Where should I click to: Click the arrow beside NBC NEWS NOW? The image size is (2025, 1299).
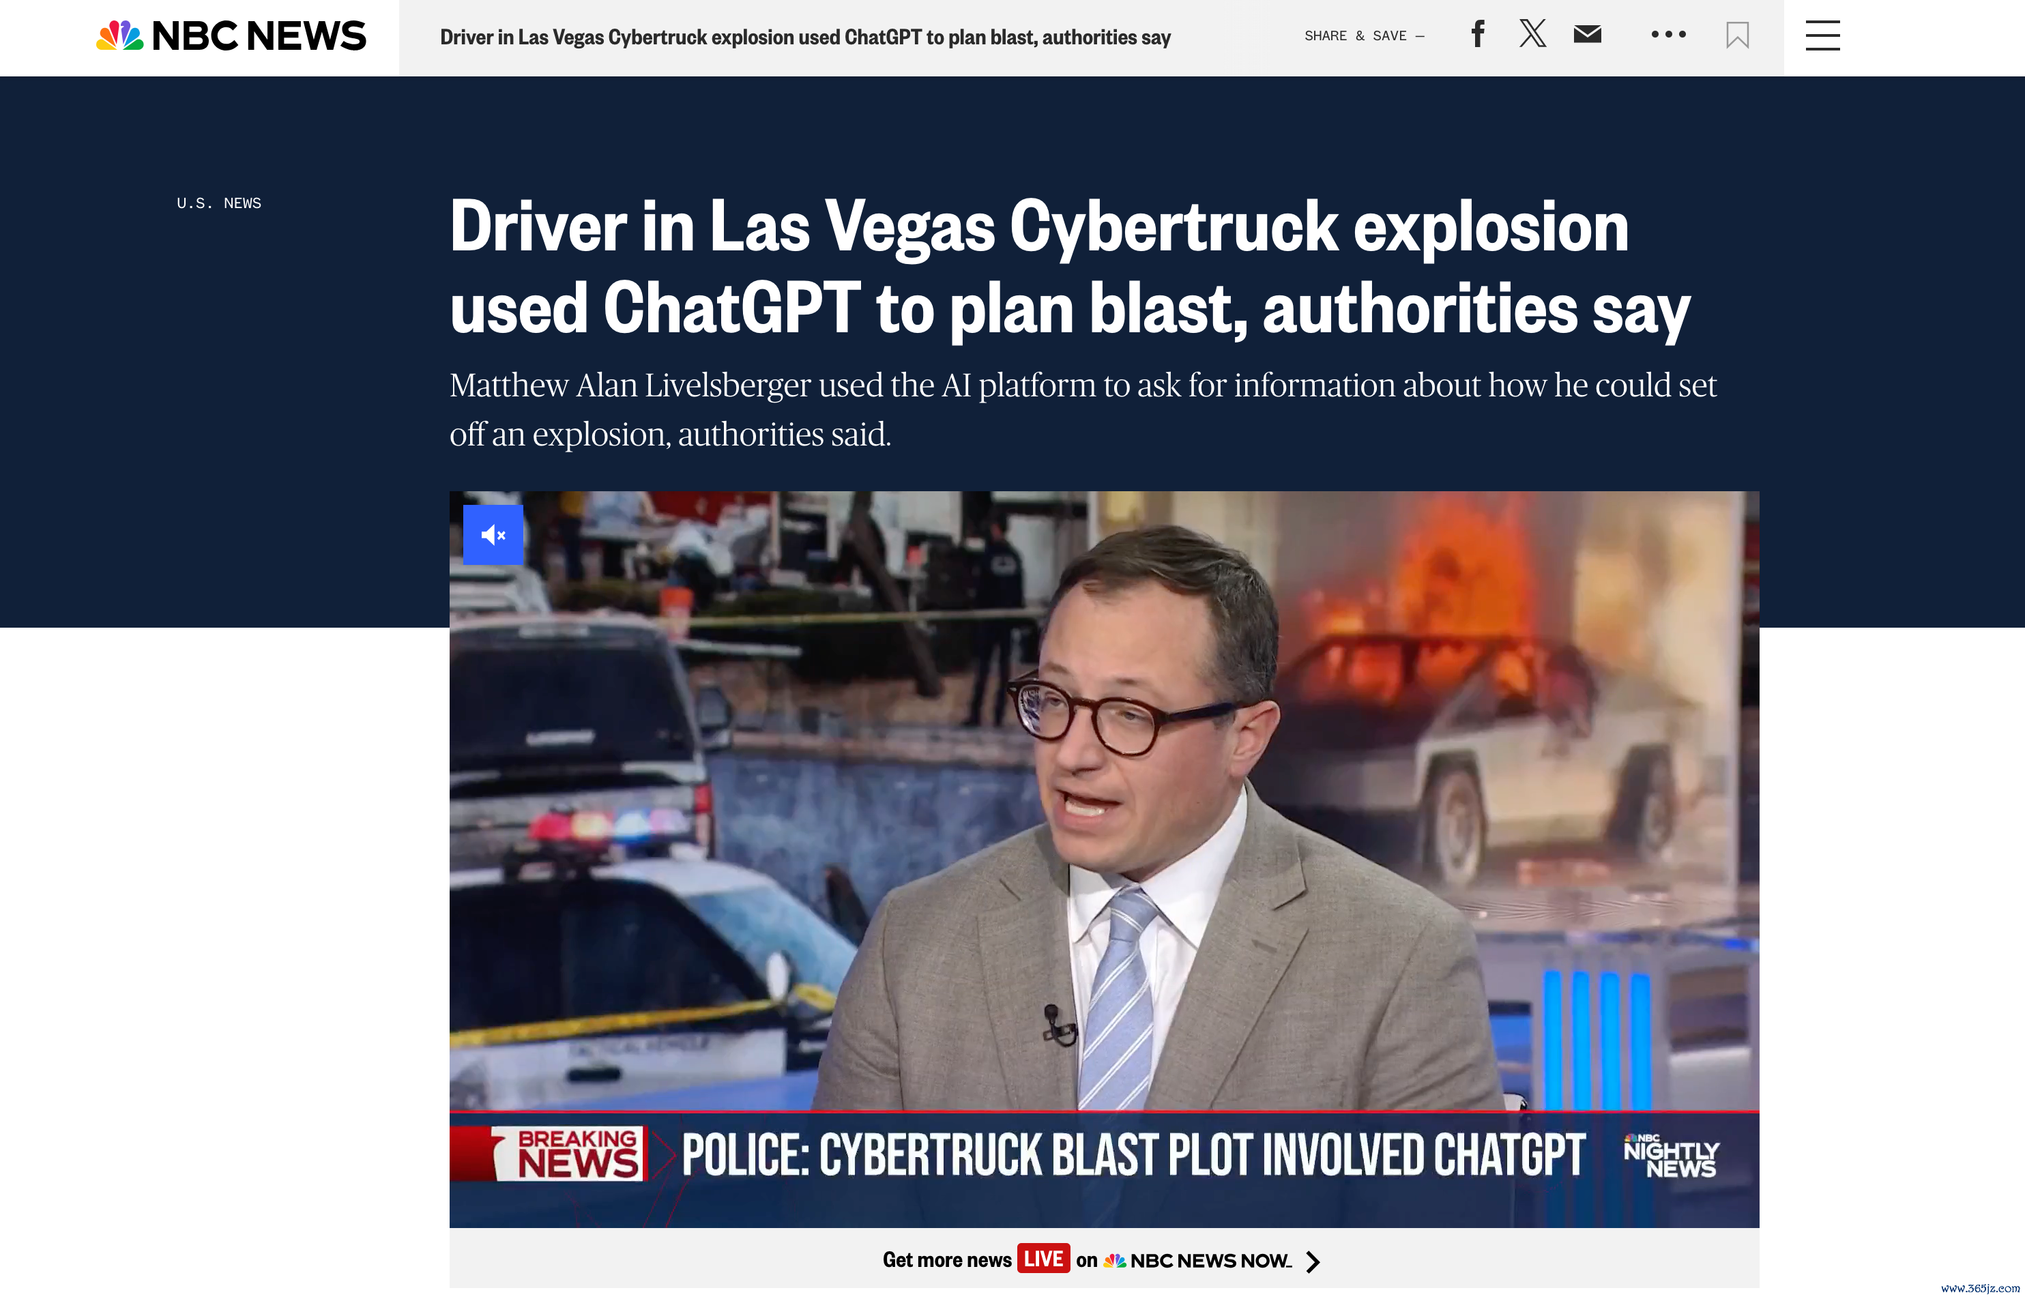1312,1261
